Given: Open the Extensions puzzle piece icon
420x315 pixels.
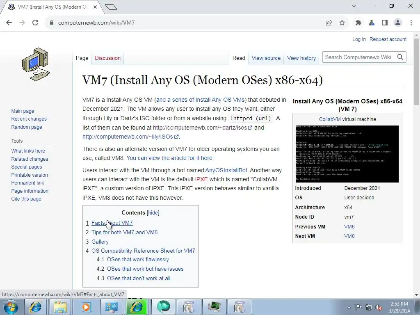Looking at the screenshot, I should [358, 23].
